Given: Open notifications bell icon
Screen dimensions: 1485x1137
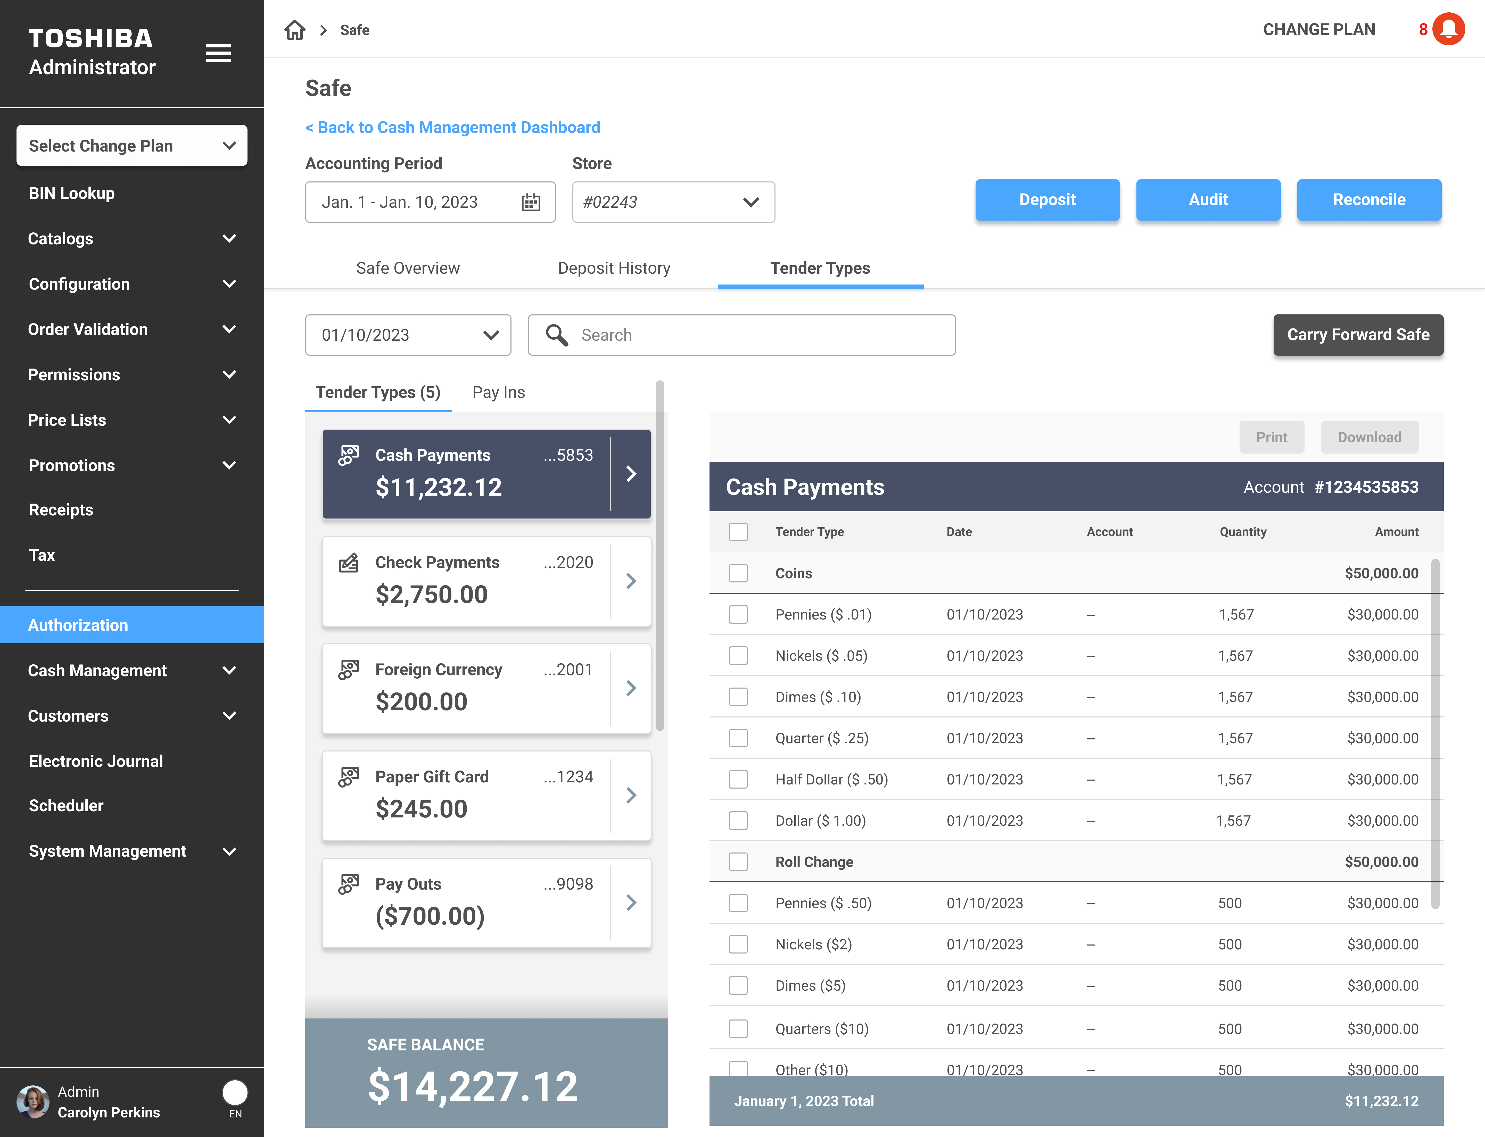Looking at the screenshot, I should [x=1448, y=29].
